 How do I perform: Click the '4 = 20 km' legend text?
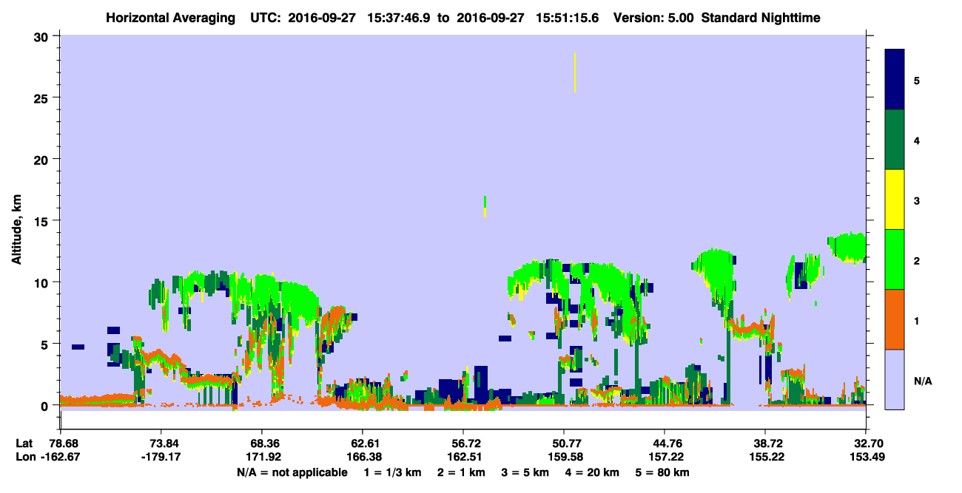point(591,472)
